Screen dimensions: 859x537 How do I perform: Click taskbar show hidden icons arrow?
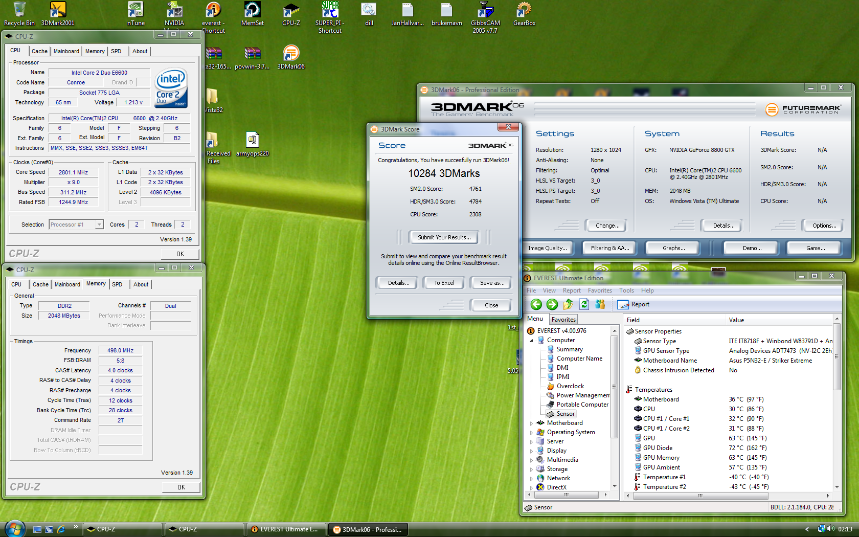click(x=807, y=529)
